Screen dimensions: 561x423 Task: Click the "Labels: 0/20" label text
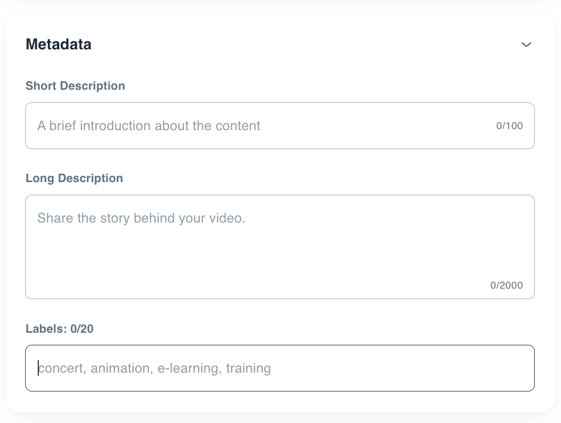click(59, 329)
